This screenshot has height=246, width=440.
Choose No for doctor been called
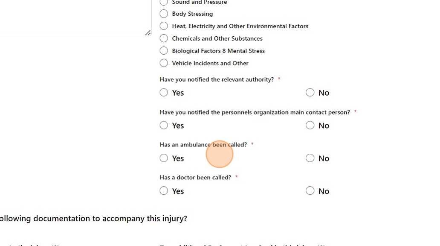(310, 191)
